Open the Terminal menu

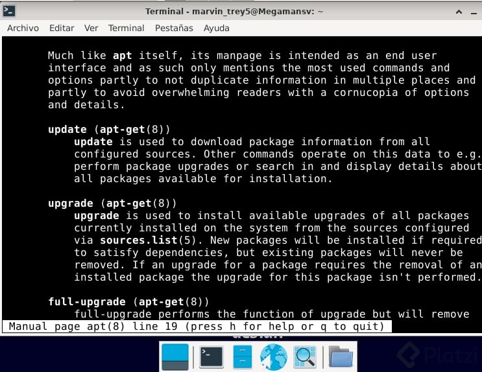tap(127, 29)
